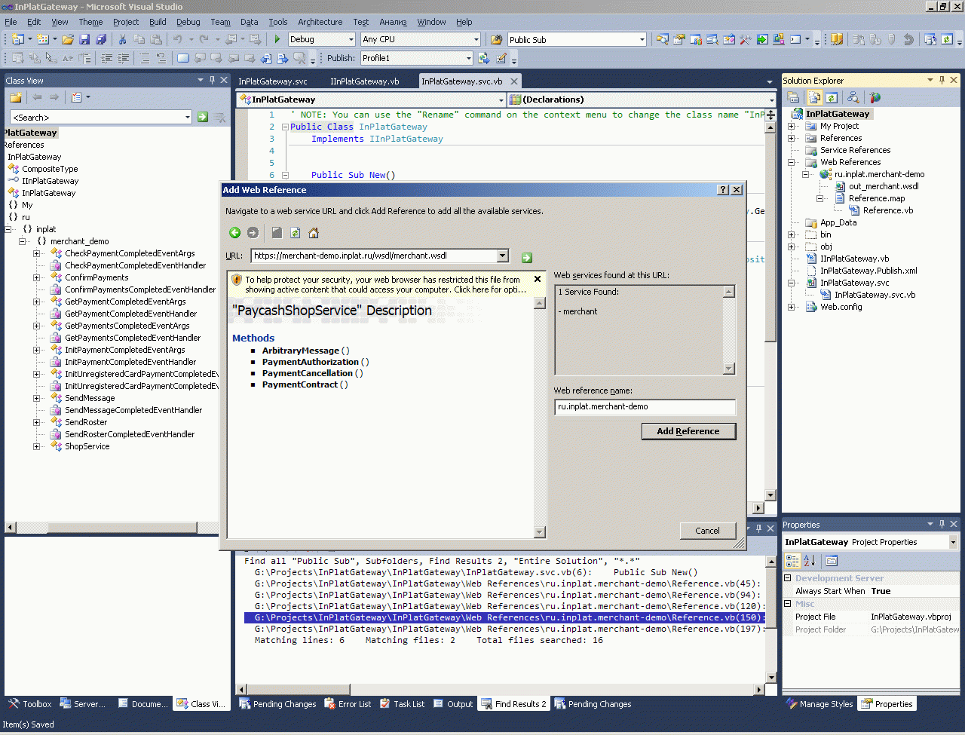
Task: Expand the SendMessage class node
Action: click(x=37, y=398)
